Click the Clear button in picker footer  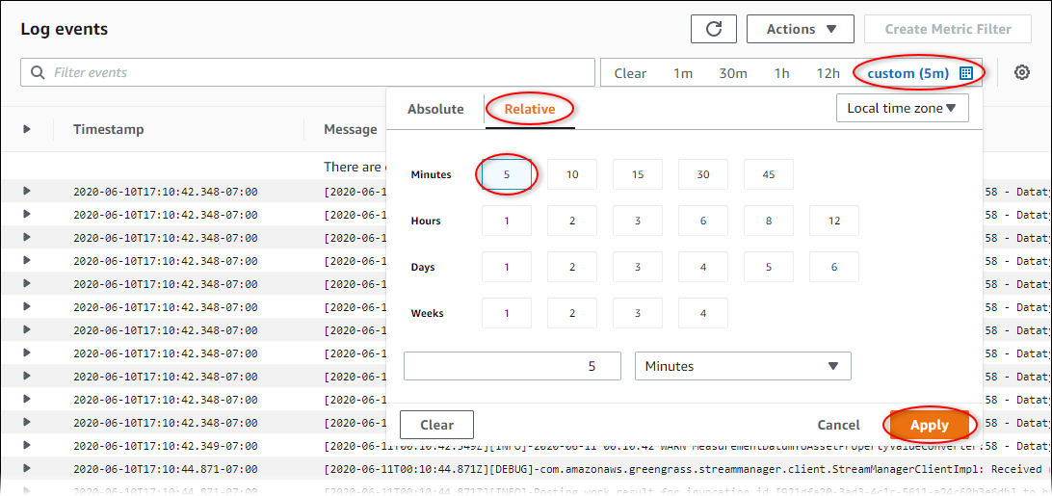tap(436, 425)
